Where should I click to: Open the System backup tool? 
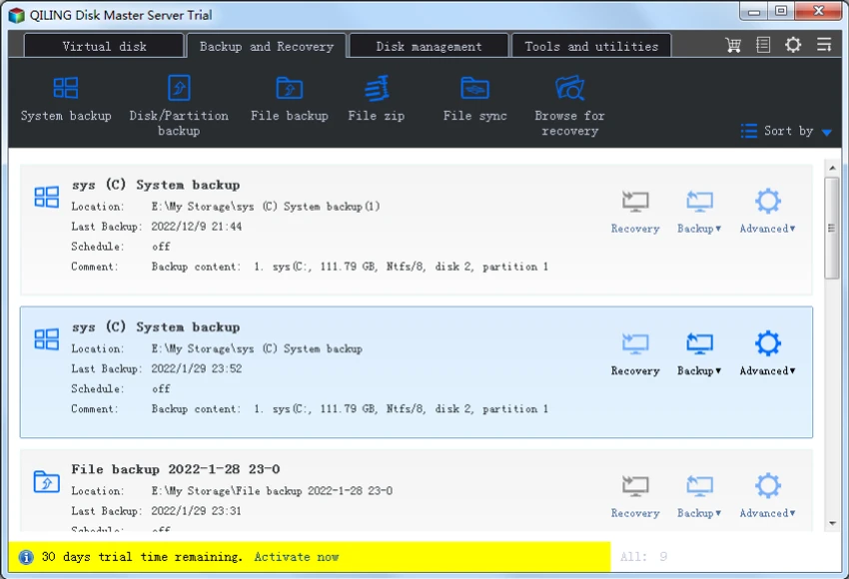pyautogui.click(x=66, y=100)
